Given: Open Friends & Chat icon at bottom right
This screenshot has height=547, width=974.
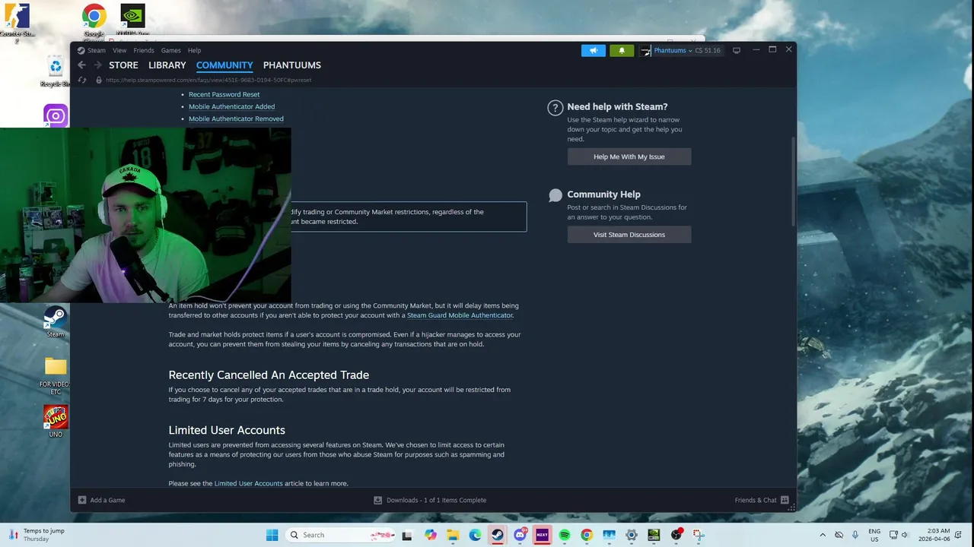Looking at the screenshot, I should pos(785,500).
